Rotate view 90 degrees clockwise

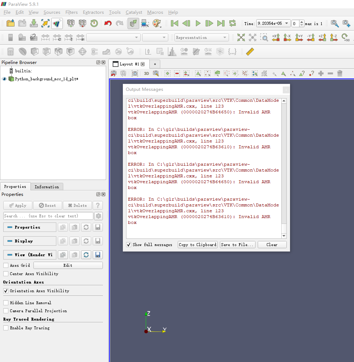coord(345,37)
